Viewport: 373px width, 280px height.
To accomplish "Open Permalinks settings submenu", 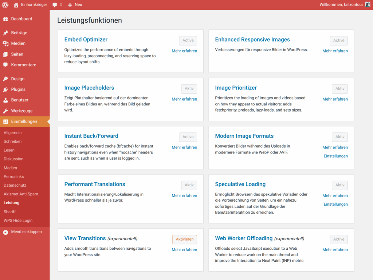I will [x=14, y=177].
